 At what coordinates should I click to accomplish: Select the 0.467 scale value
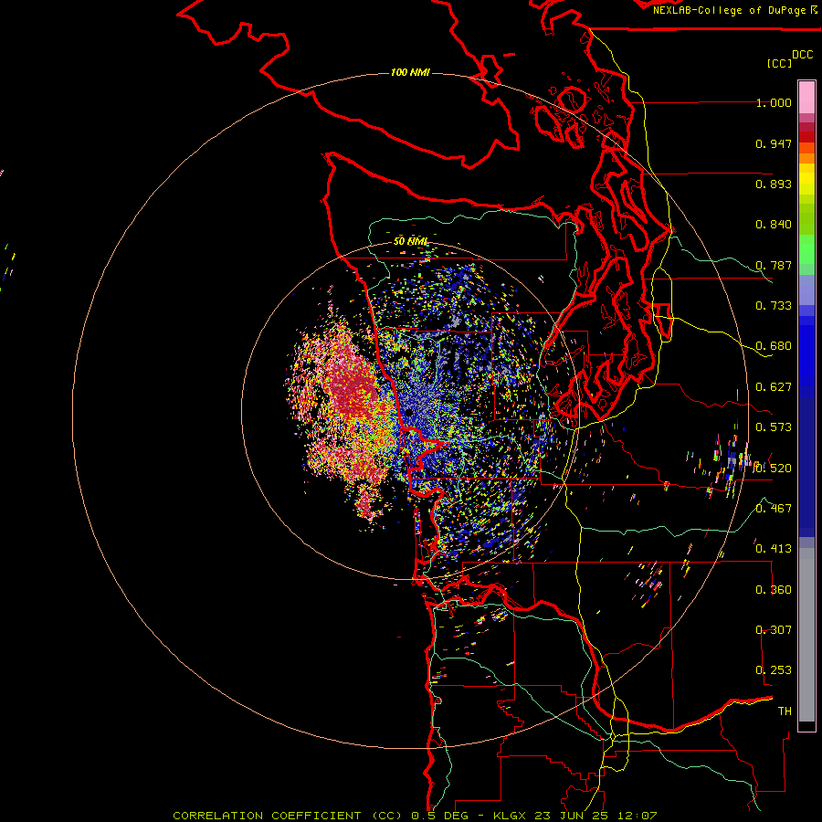(x=774, y=509)
